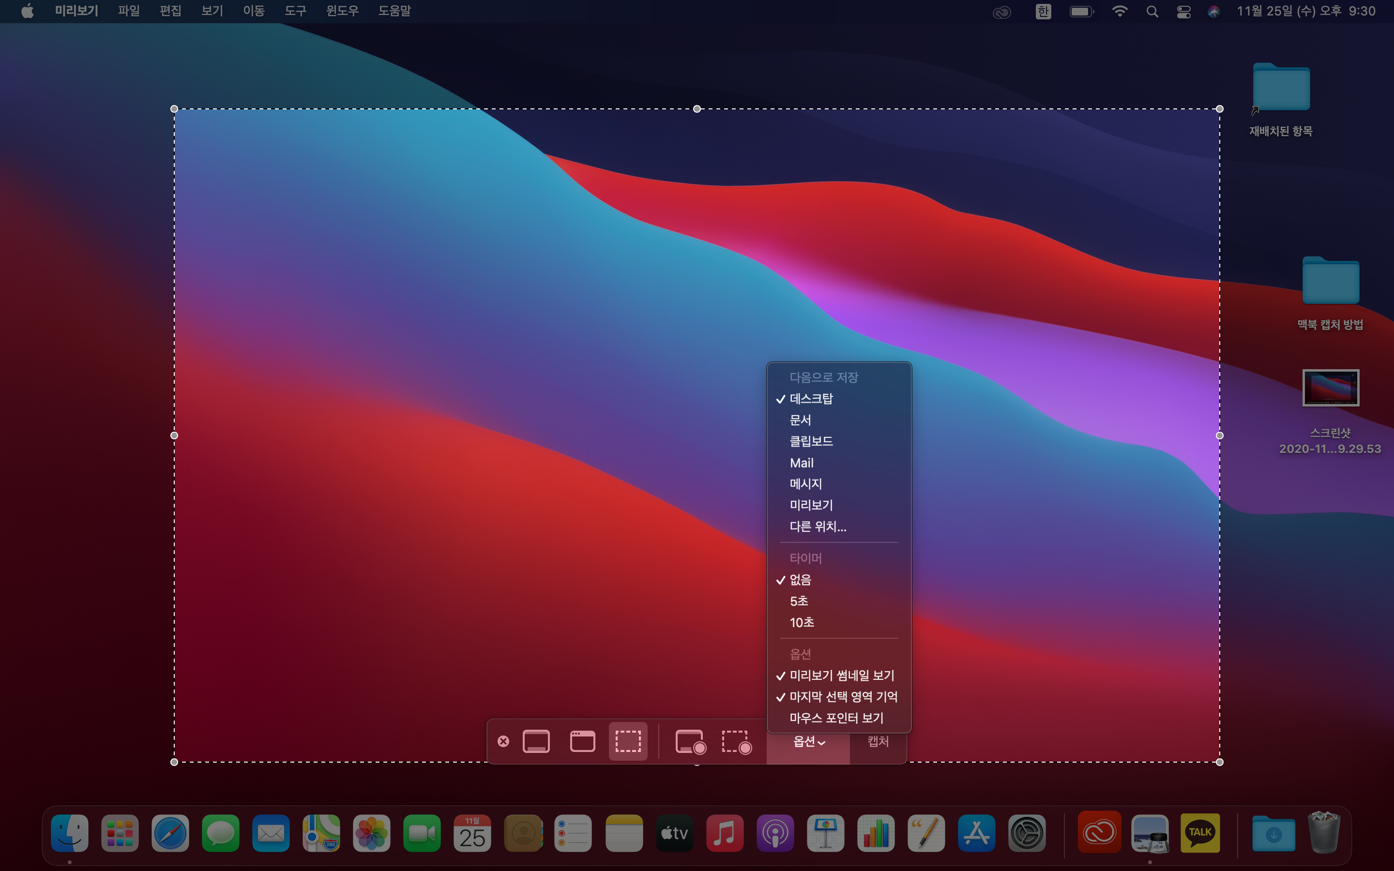Toggle 미리보기 썸네일 보기 option
The height and width of the screenshot is (871, 1394).
pyautogui.click(x=842, y=675)
